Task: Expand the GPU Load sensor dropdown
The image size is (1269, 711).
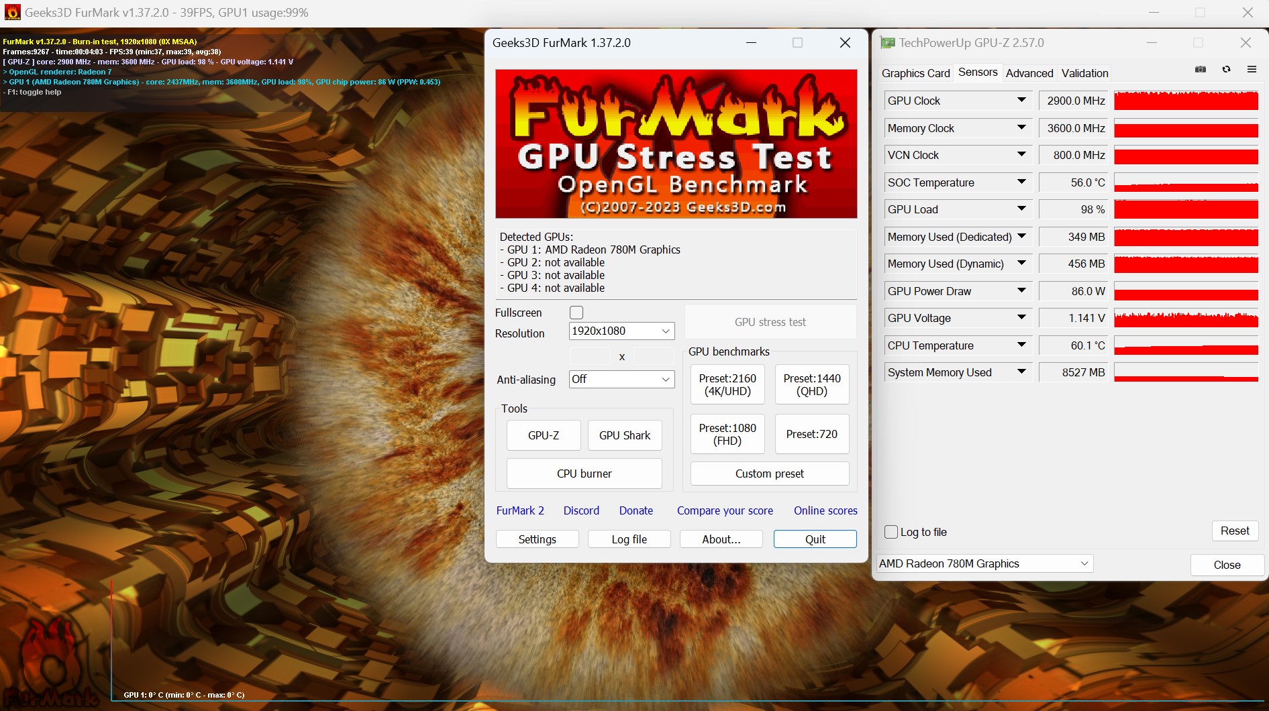Action: pos(1021,209)
